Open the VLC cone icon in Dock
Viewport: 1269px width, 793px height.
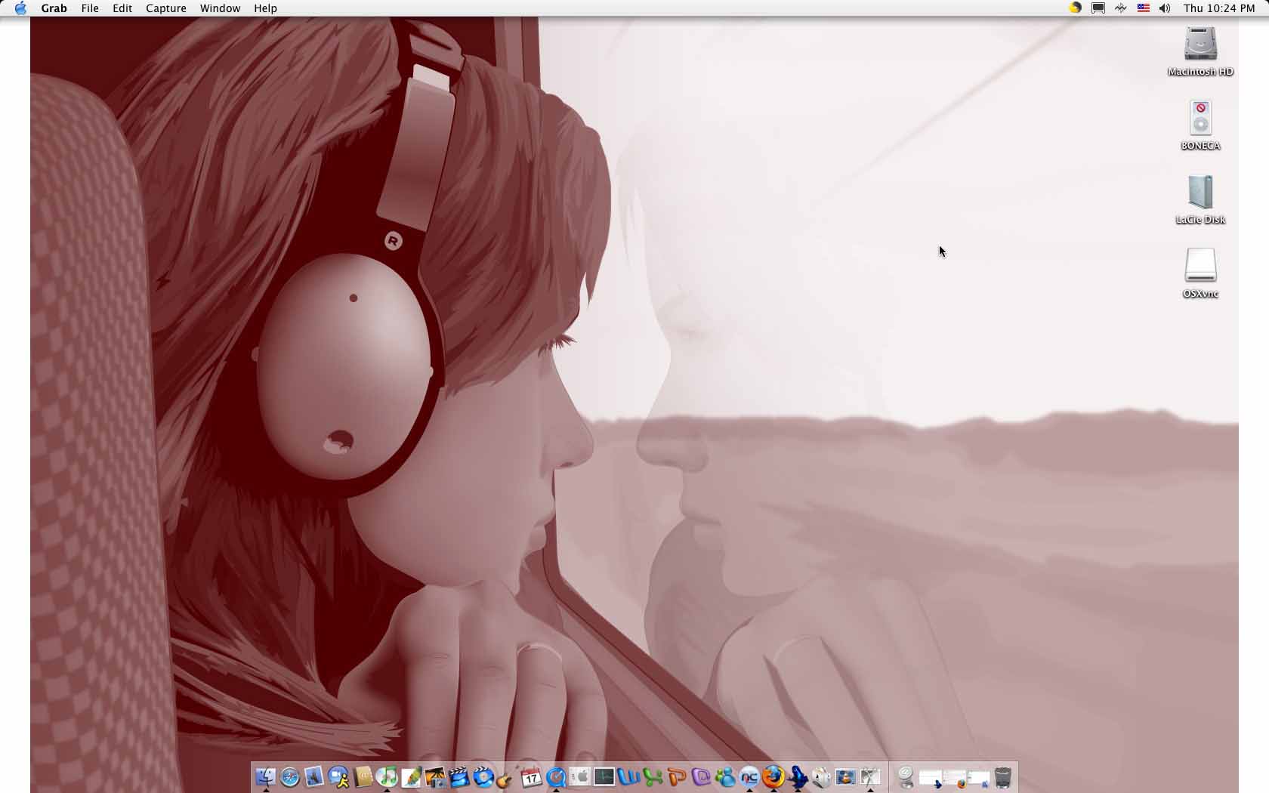tap(846, 777)
